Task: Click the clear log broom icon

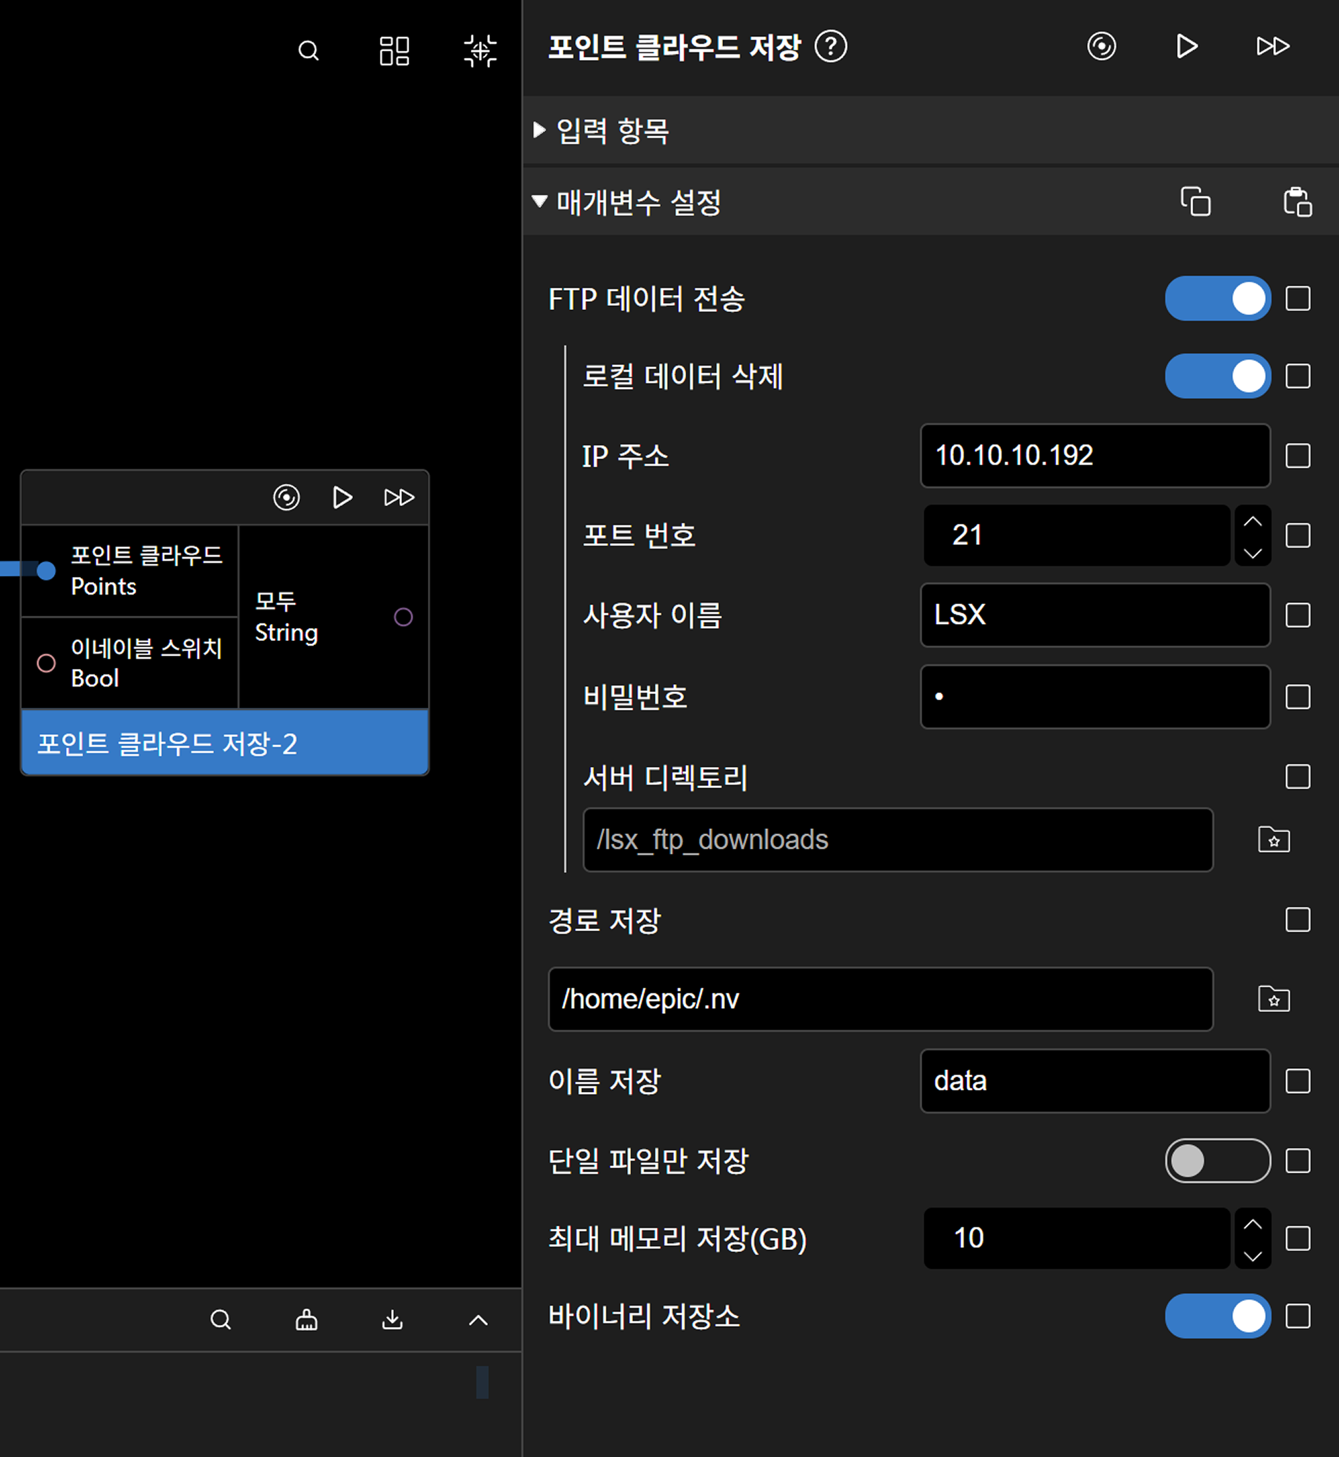Action: pyautogui.click(x=307, y=1319)
